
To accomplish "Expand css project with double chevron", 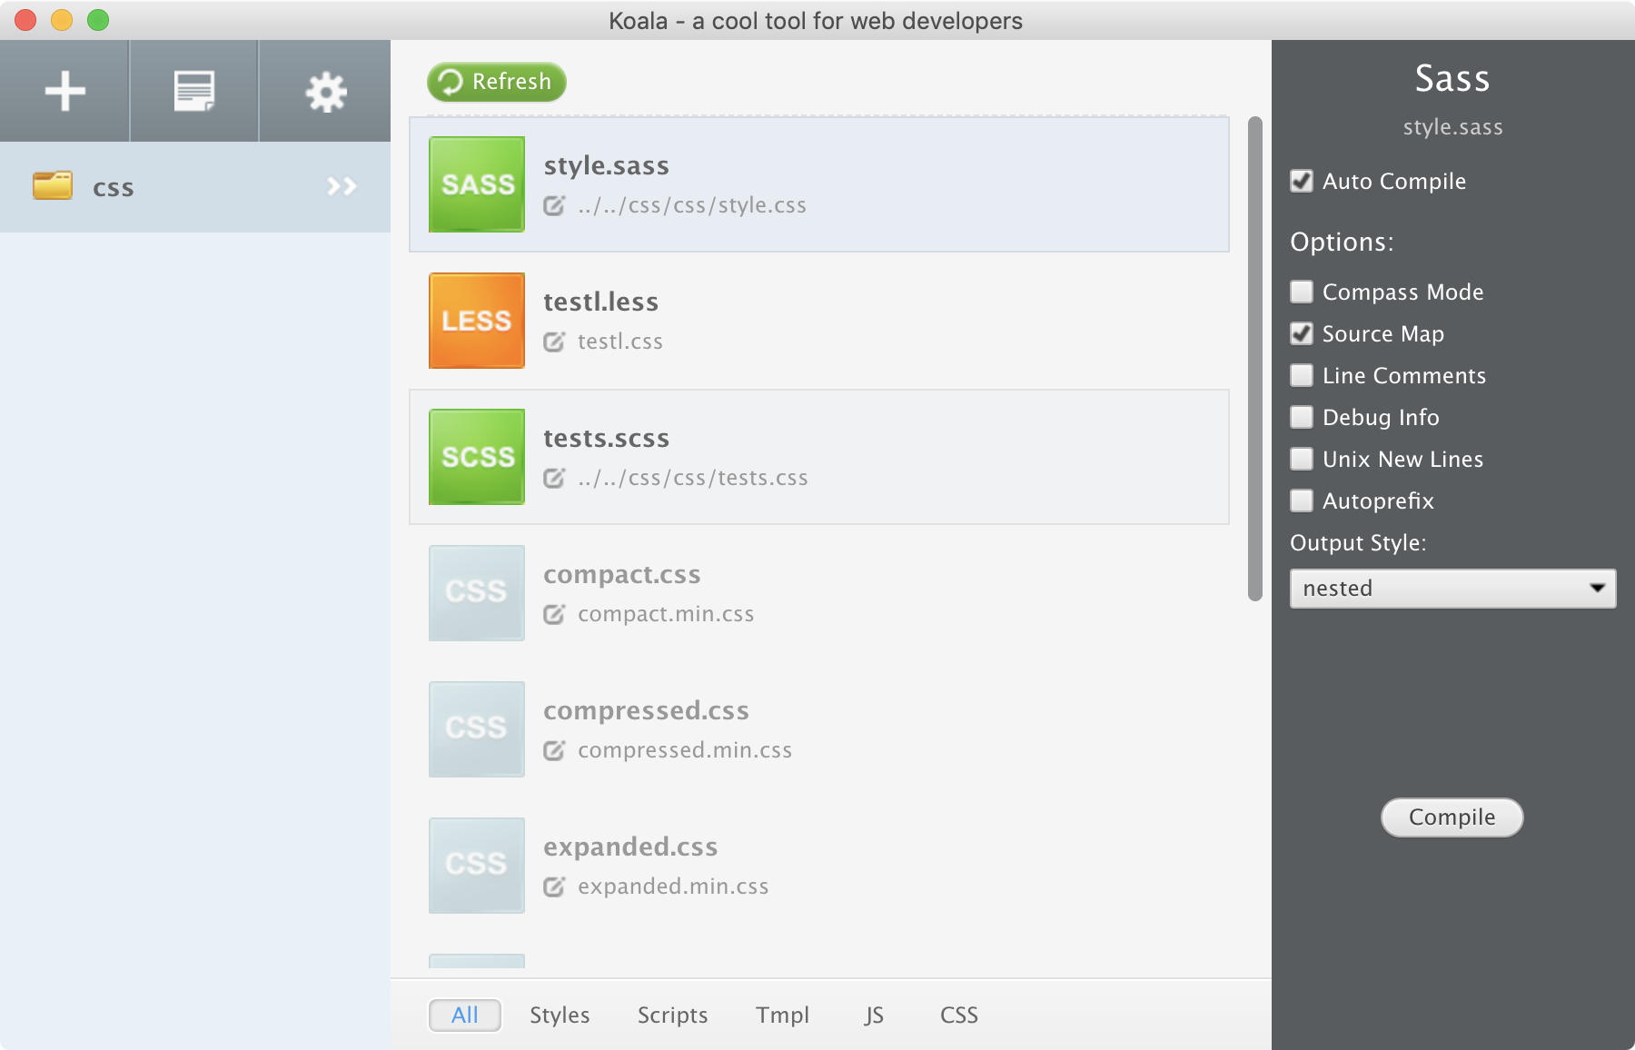I will click(342, 186).
